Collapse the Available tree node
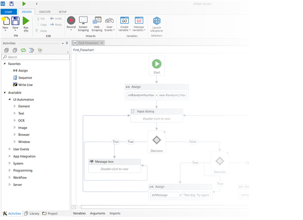Viewport: 303px width, 220px height. 5,92
